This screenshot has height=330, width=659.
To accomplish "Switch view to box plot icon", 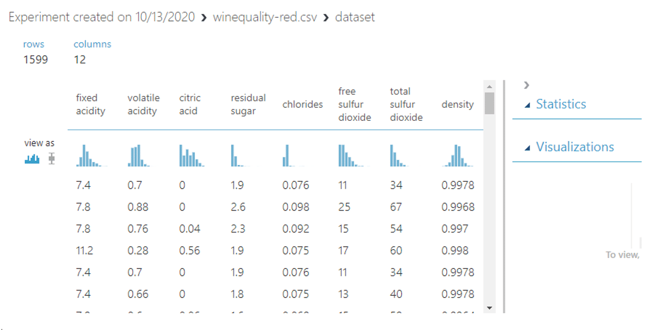I will pos(51,159).
